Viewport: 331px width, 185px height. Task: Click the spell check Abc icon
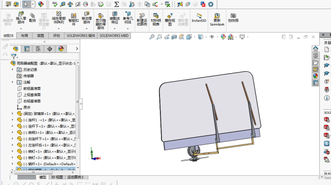click(x=55, y=4)
